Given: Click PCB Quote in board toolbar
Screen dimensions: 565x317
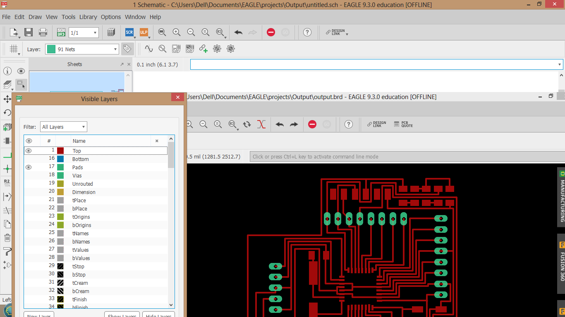Looking at the screenshot, I should (403, 124).
